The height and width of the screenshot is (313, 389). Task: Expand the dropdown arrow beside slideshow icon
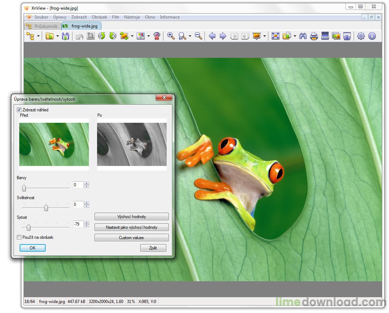(264, 36)
